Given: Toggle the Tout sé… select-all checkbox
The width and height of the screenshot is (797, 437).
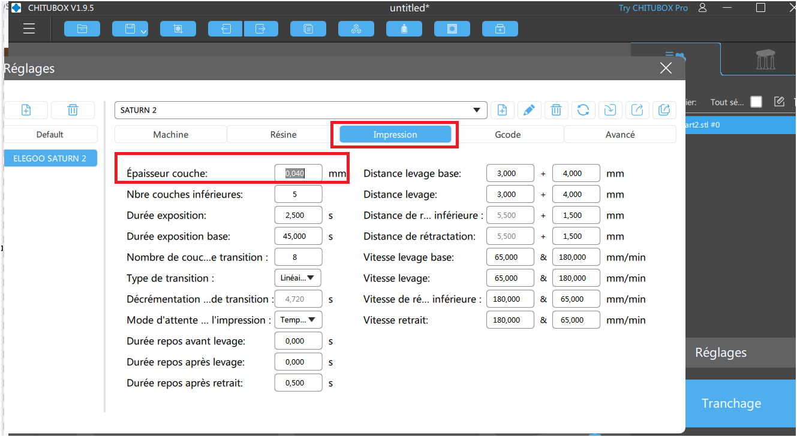Looking at the screenshot, I should click(756, 102).
